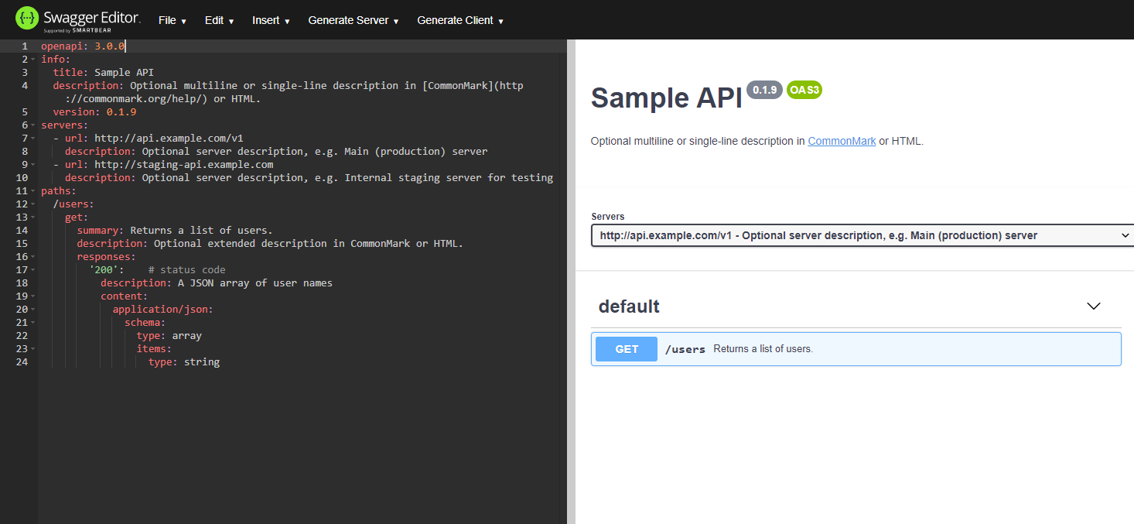Click the GET method badge
The image size is (1134, 524).
626,349
